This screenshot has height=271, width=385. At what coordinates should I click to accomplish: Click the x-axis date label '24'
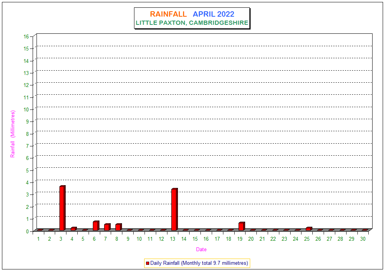point(296,239)
